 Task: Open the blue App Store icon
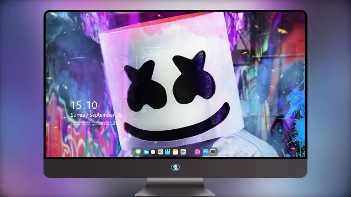click(x=205, y=152)
